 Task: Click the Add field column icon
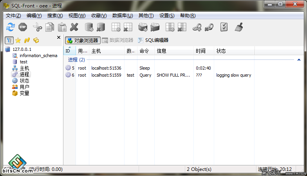(170, 27)
